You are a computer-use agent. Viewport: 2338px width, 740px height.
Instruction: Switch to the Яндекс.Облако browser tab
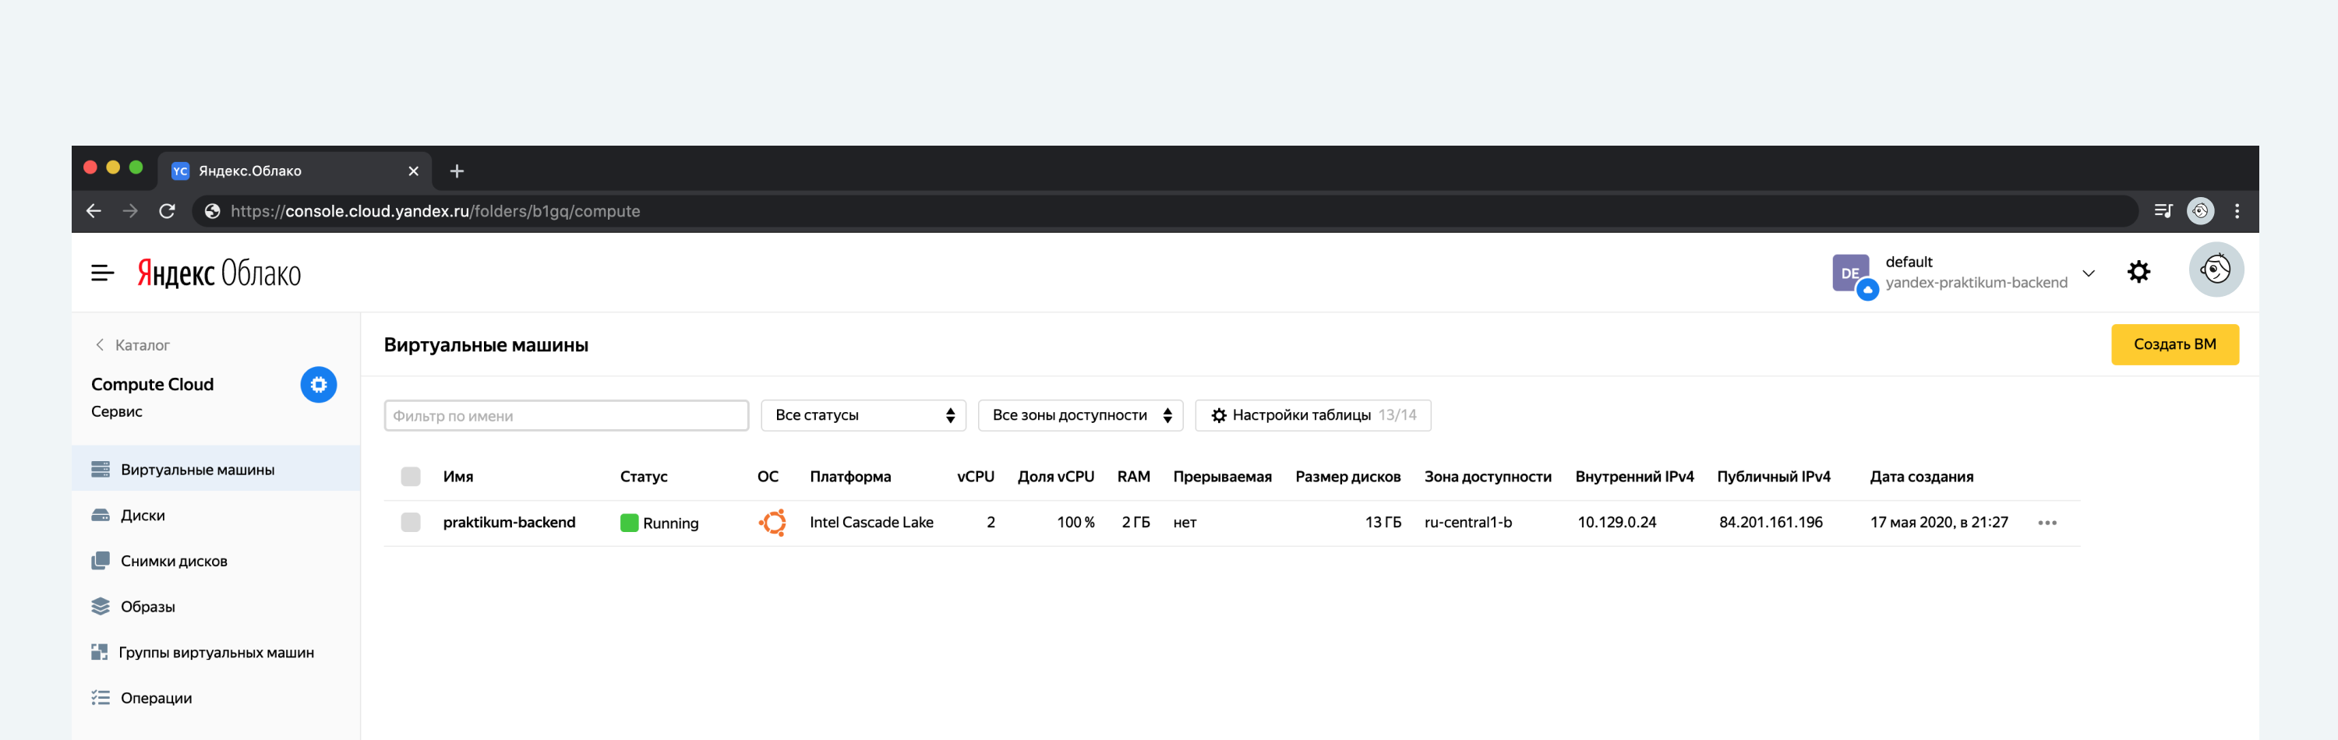click(295, 171)
